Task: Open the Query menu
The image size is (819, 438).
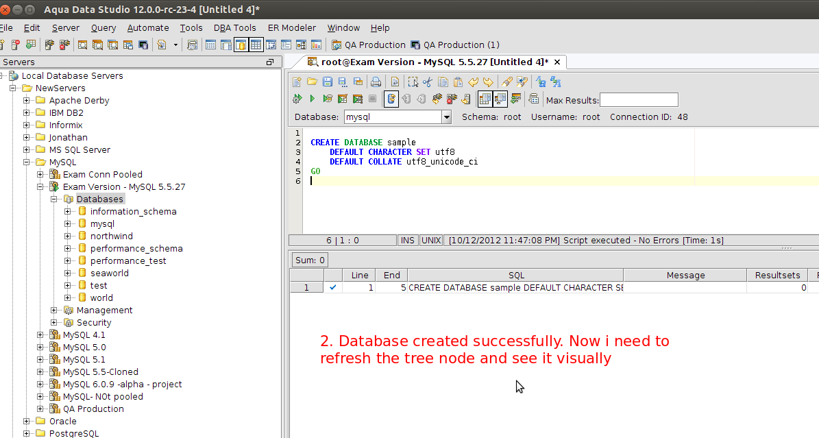Action: [x=103, y=28]
